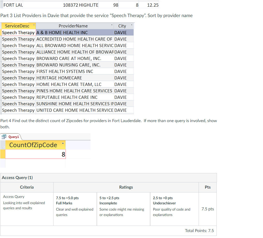Click the Ratings column heading
The height and width of the screenshot is (238, 263).
point(126,187)
